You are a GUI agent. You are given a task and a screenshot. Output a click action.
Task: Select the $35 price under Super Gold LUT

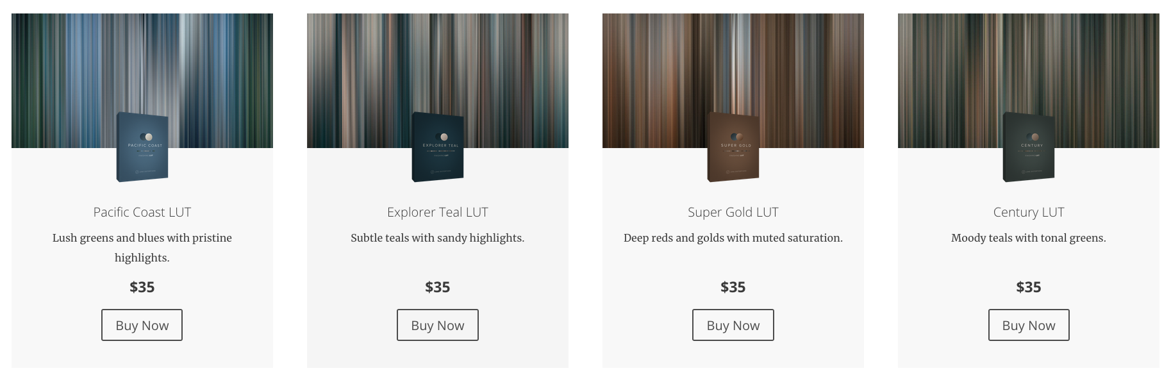click(x=733, y=287)
